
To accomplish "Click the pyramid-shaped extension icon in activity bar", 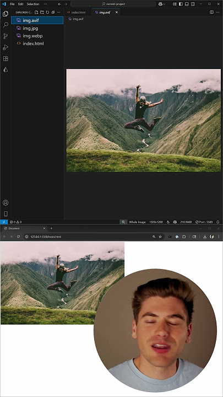I will pyautogui.click(x=6, y=70).
